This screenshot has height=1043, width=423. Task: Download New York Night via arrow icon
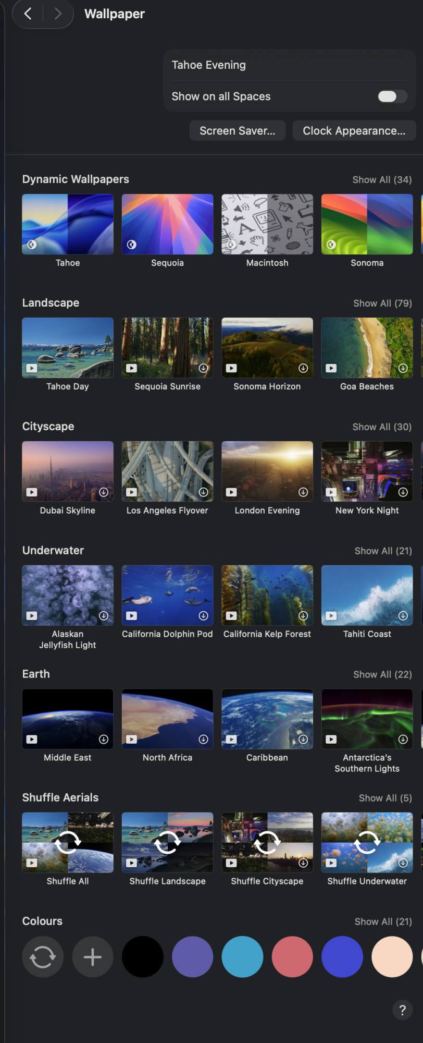[403, 492]
